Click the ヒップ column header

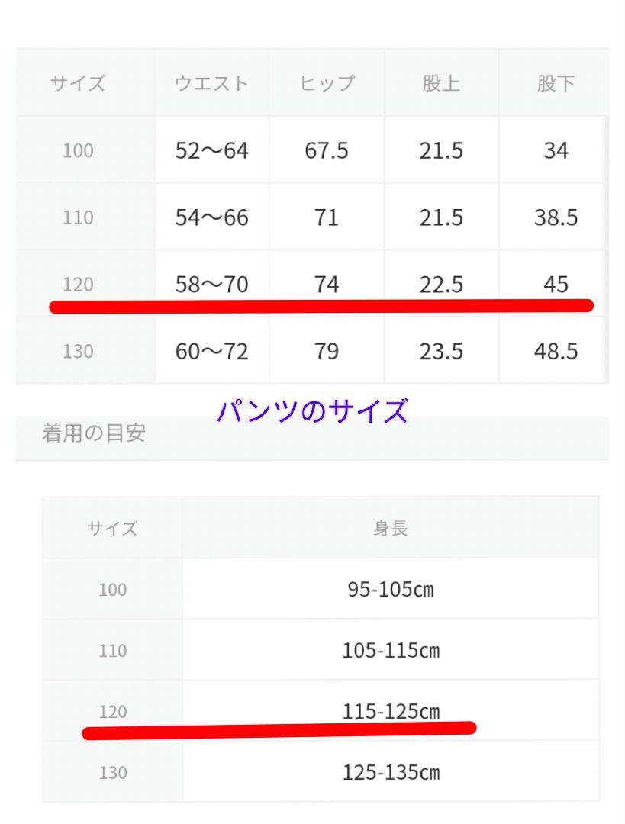327,83
